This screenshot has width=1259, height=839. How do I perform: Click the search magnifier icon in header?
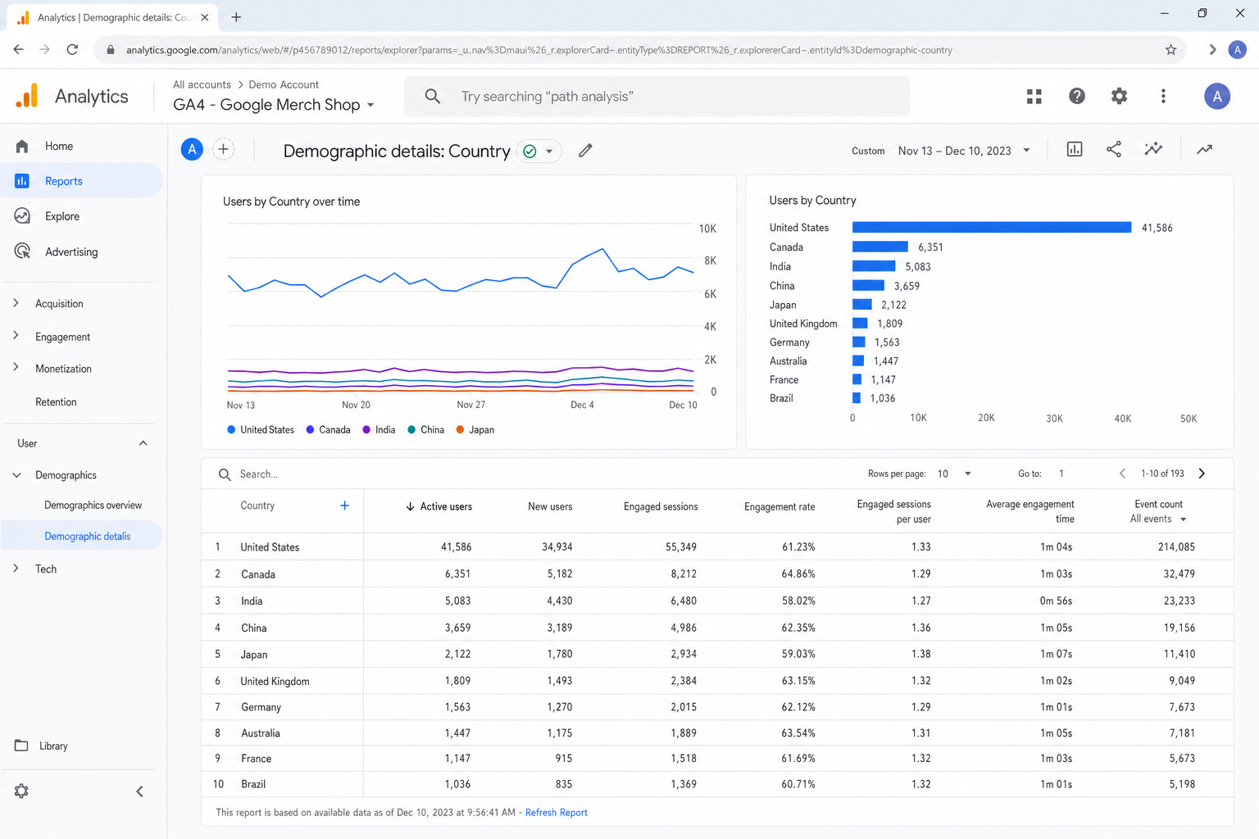tap(433, 97)
